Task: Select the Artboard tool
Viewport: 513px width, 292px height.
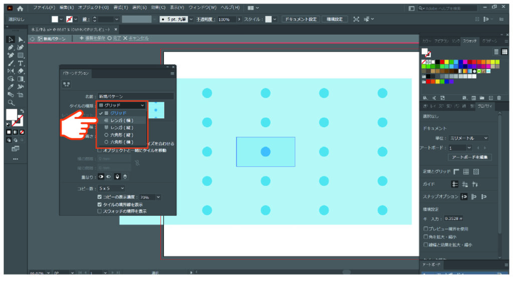Action: tap(21, 95)
